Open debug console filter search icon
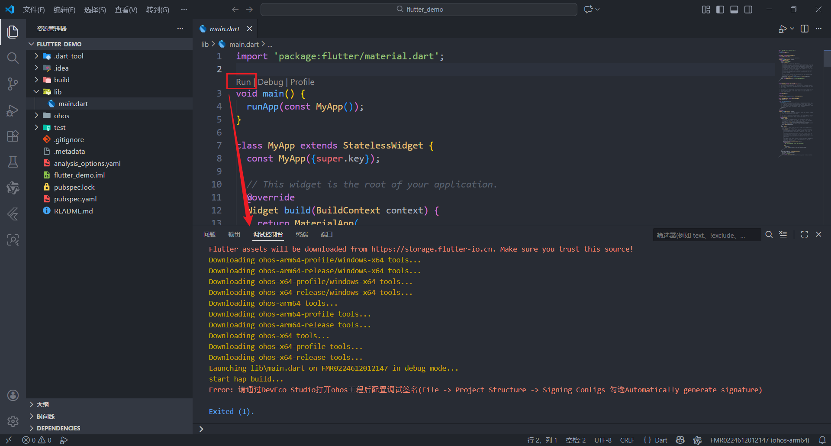Image resolution: width=831 pixels, height=446 pixels. point(769,234)
